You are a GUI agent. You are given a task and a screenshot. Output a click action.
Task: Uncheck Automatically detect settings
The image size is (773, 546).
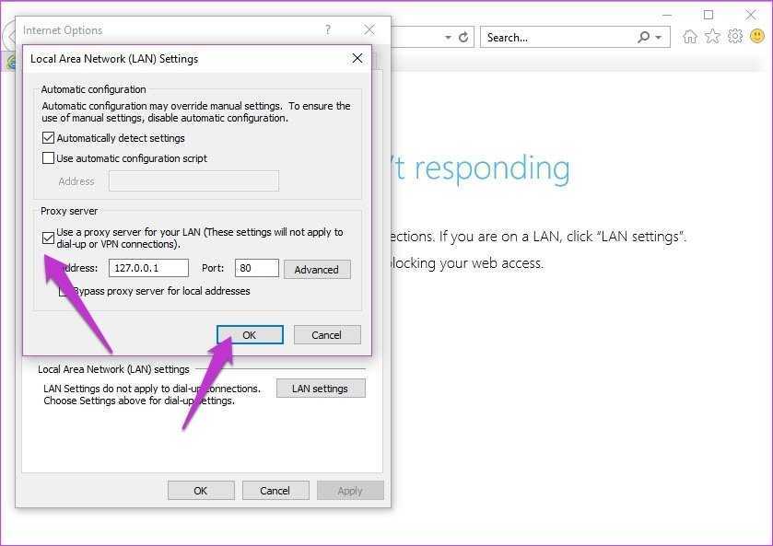tap(48, 138)
